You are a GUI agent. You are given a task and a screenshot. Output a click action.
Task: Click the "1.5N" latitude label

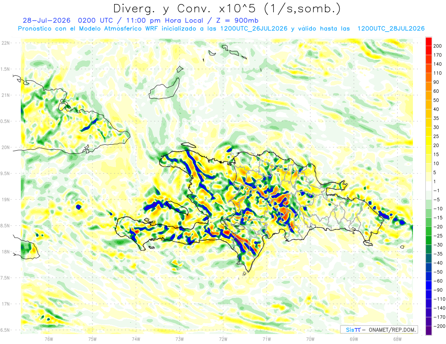(5, 69)
